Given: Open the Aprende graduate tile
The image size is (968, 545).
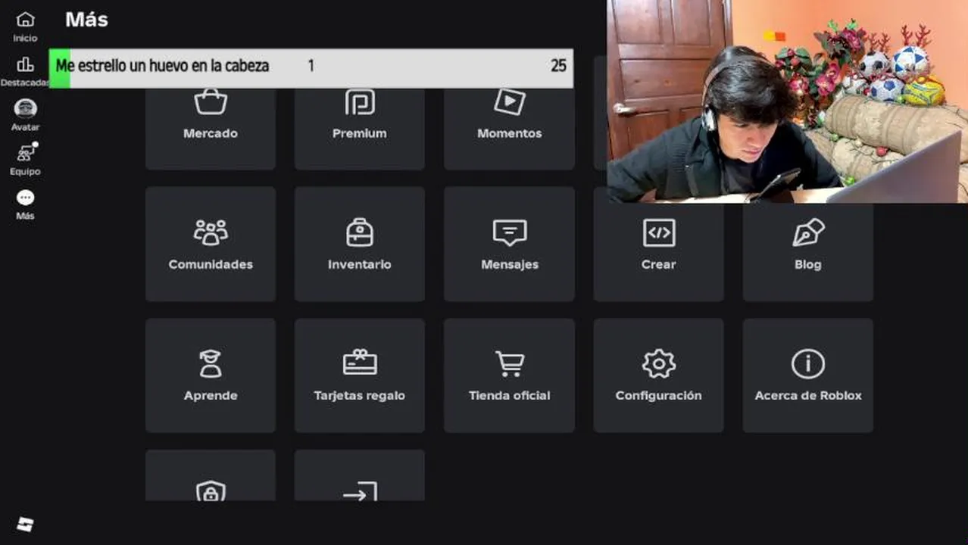Looking at the screenshot, I should 211,375.
